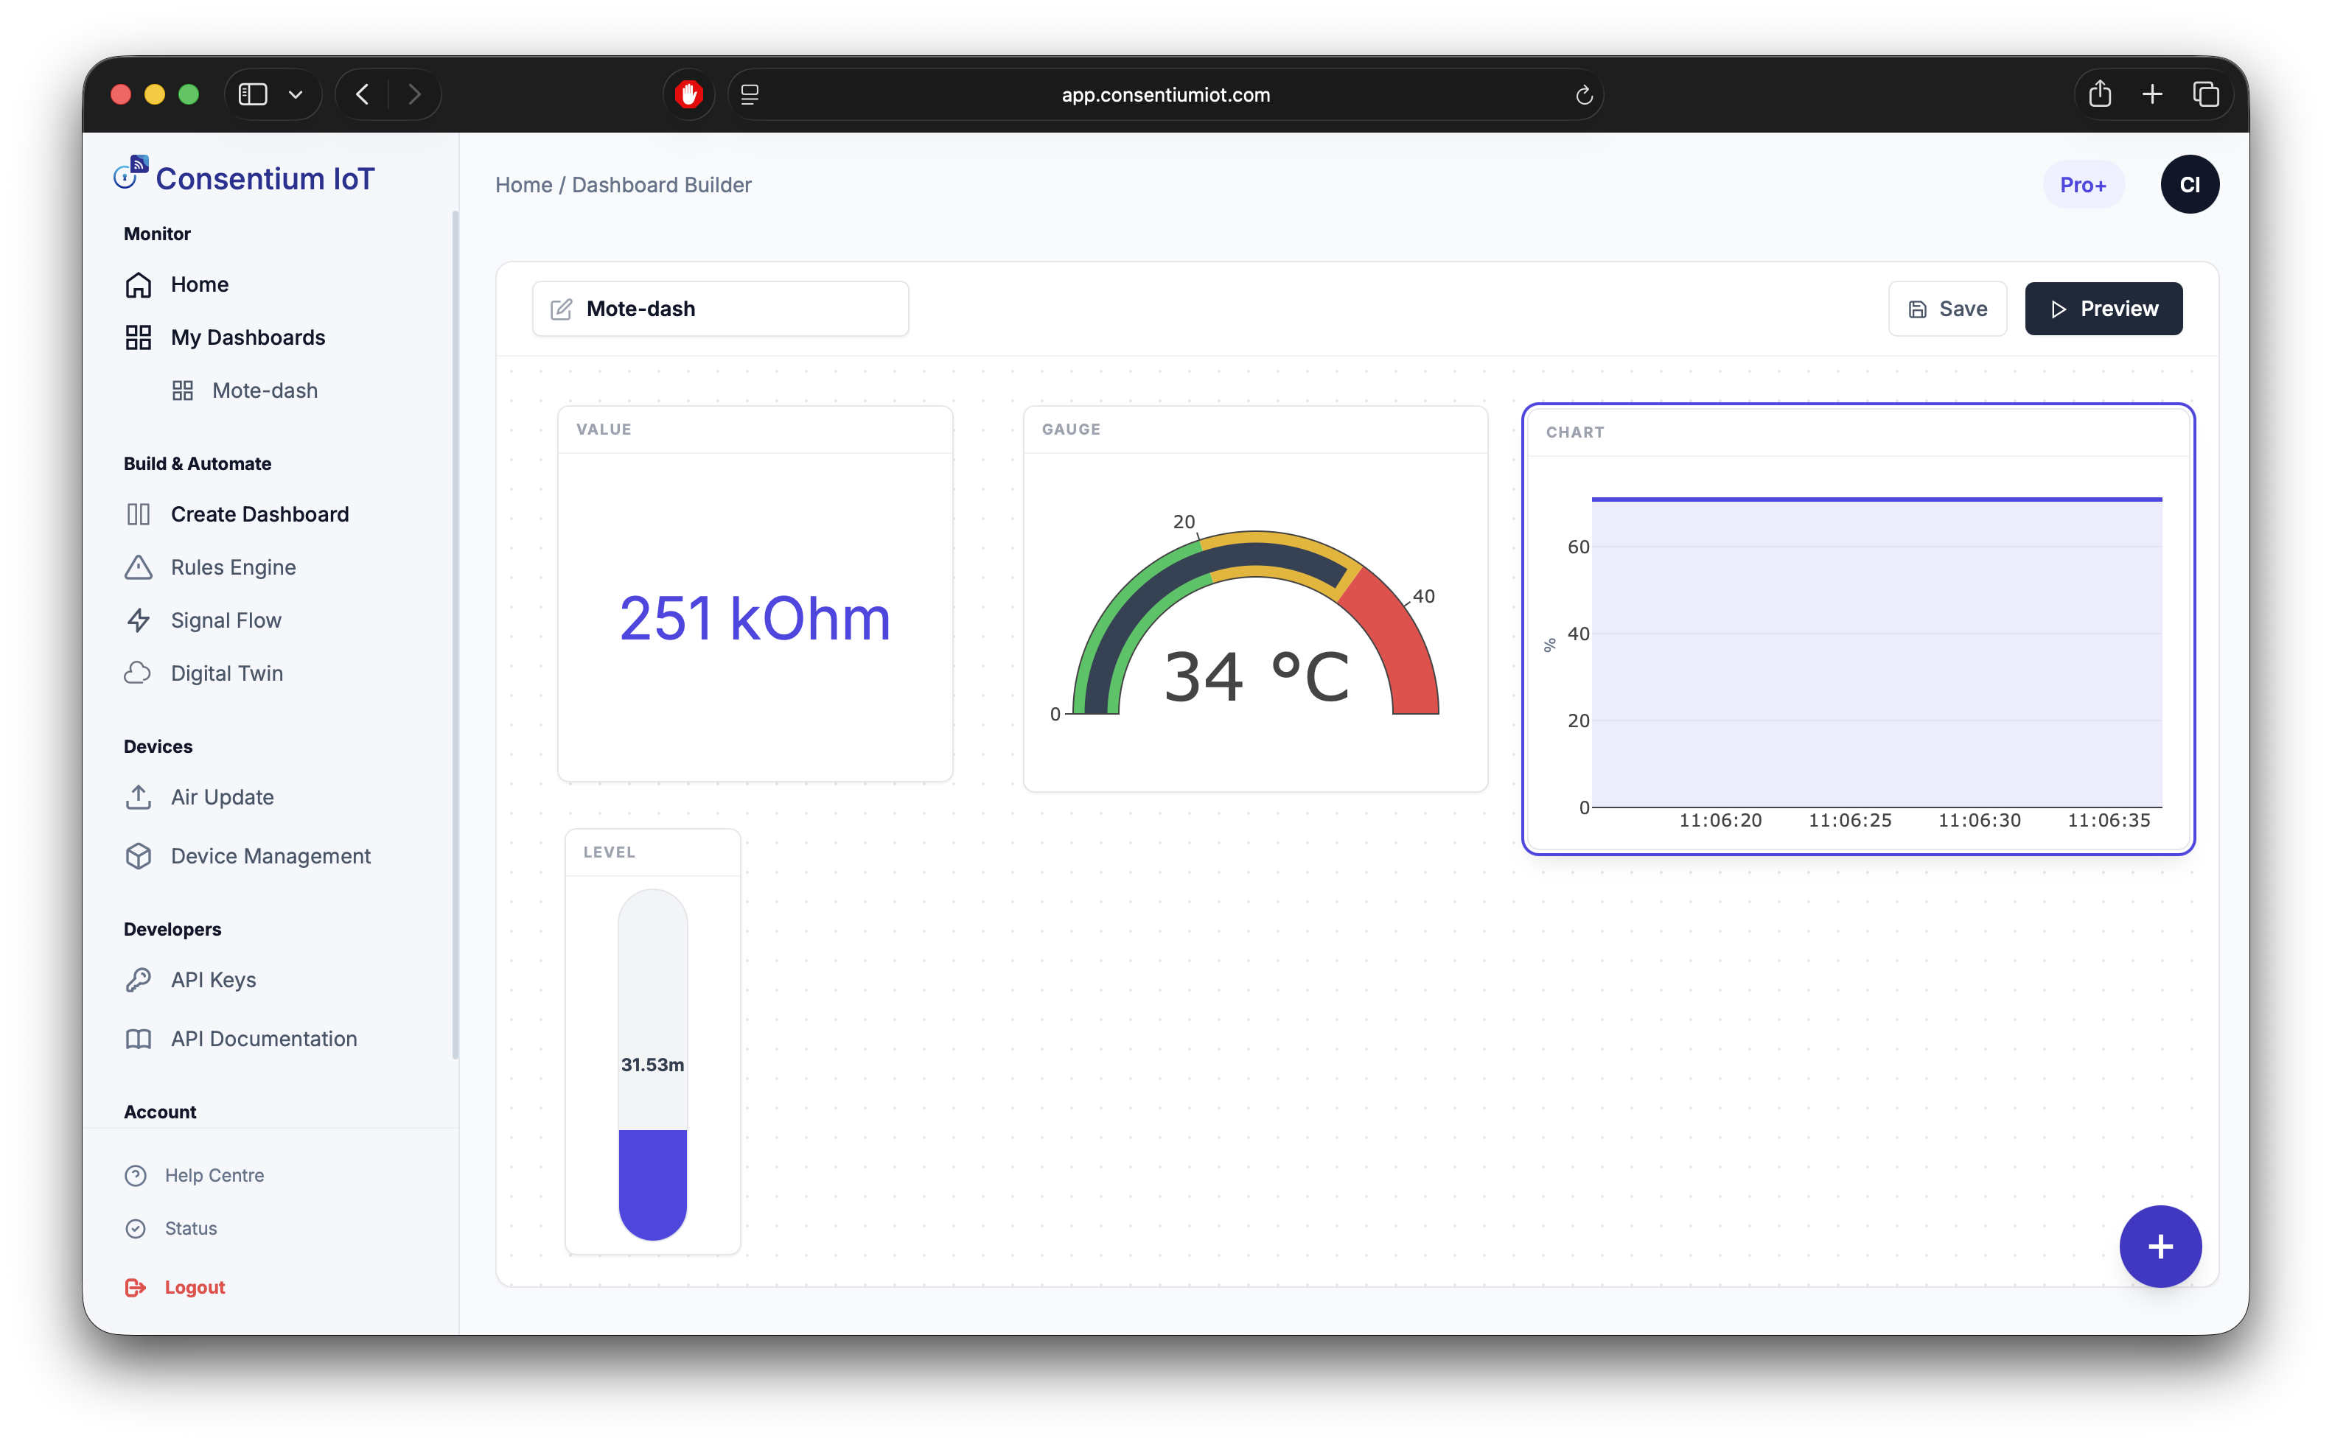Screen dimensions: 2332x1444
Task: Click the Air Update upload icon
Action: click(x=138, y=796)
